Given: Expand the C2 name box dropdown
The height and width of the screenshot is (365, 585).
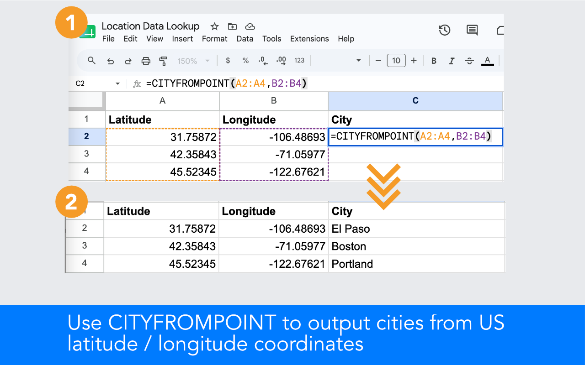Looking at the screenshot, I should click(117, 83).
